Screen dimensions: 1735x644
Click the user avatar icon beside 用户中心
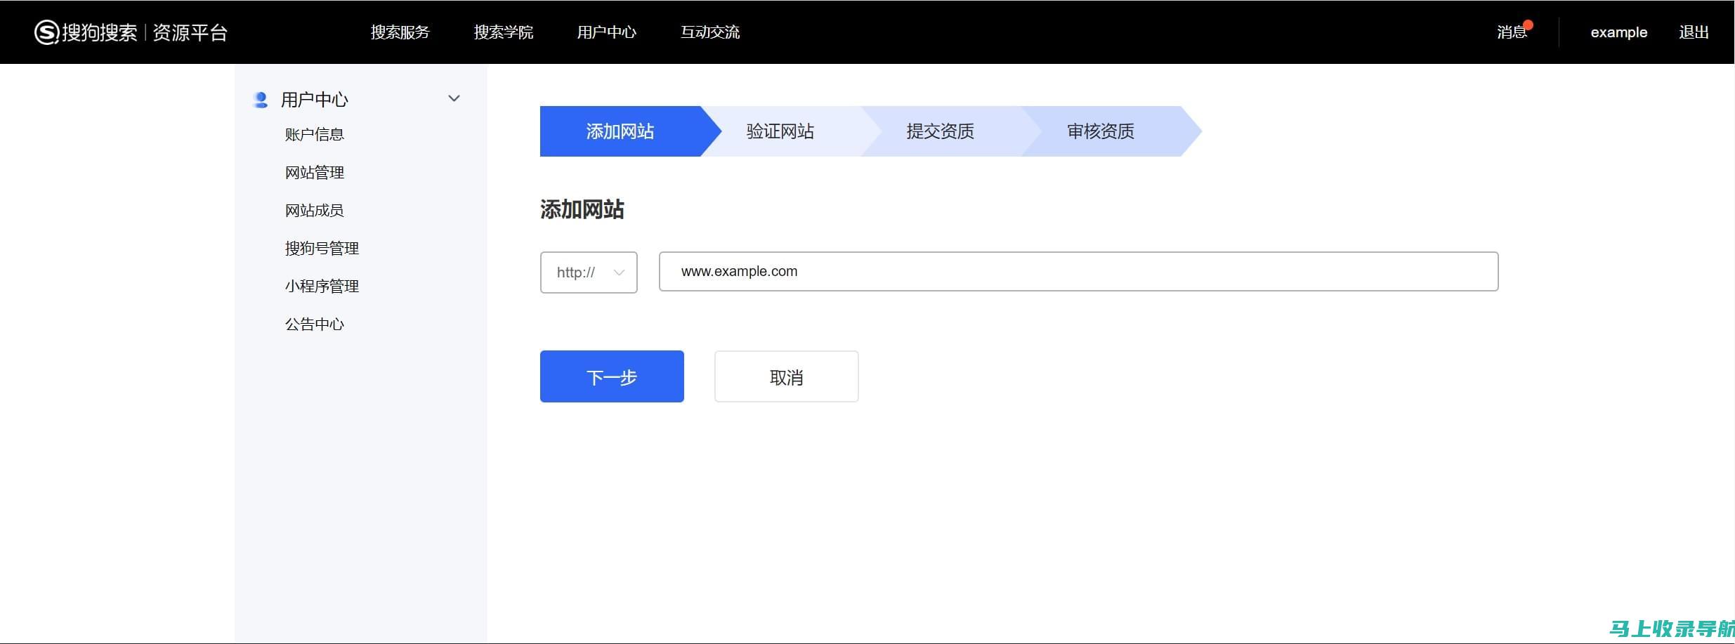point(261,100)
